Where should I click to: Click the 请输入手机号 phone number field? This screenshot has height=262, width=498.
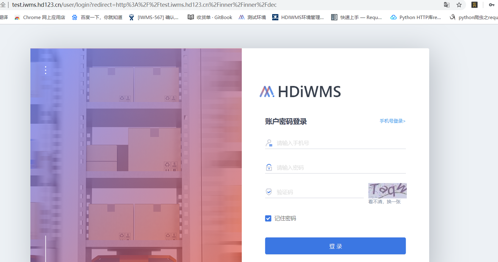coord(335,143)
